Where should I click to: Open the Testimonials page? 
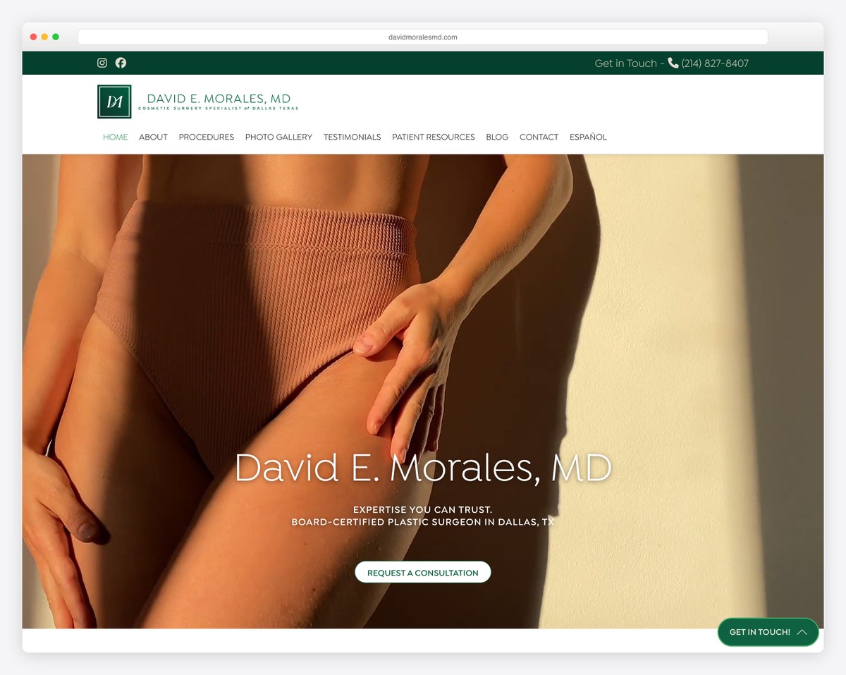[x=352, y=137]
